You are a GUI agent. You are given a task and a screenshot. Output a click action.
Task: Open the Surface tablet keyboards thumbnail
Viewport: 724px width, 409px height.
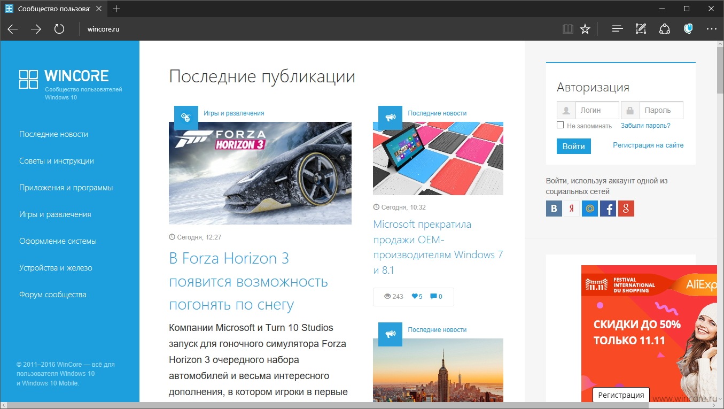(x=438, y=158)
